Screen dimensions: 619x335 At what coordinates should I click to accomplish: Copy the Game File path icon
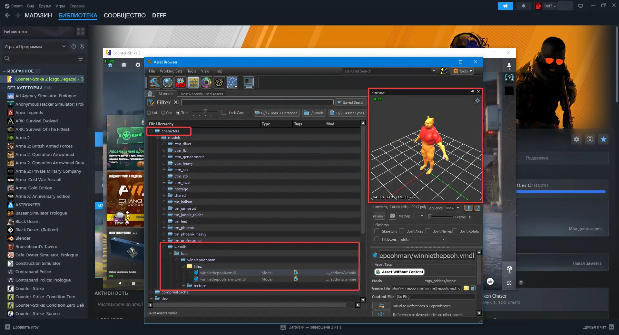tap(473, 288)
